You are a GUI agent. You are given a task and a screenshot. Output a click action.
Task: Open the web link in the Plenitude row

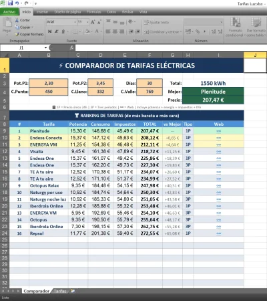click(219, 131)
